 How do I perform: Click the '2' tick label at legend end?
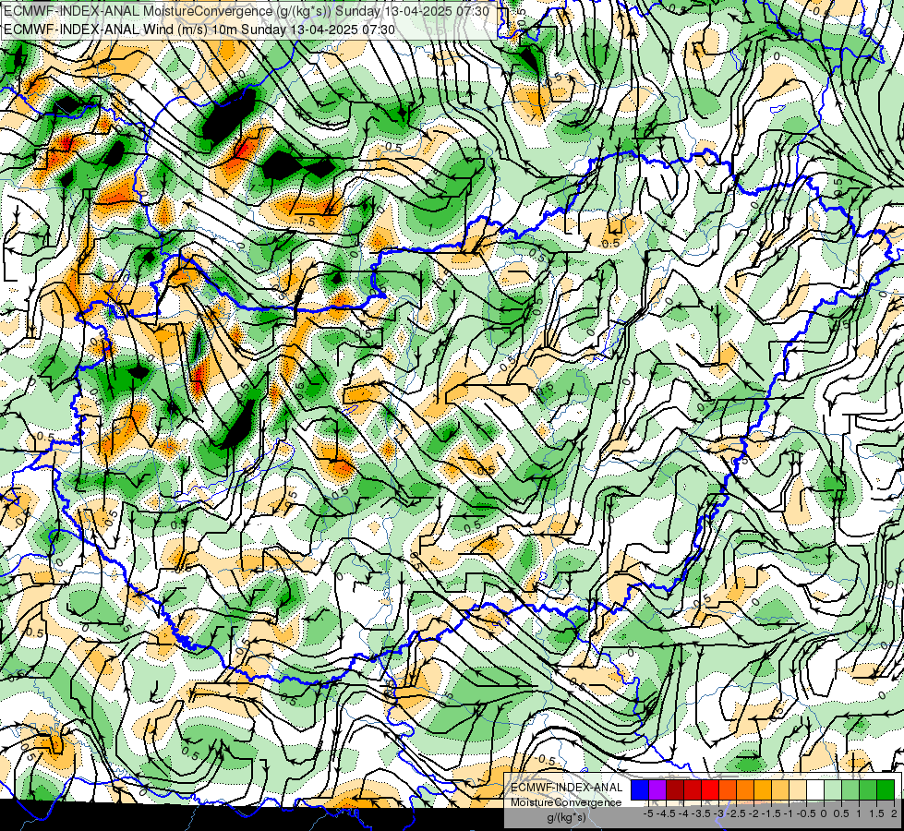pyautogui.click(x=894, y=813)
